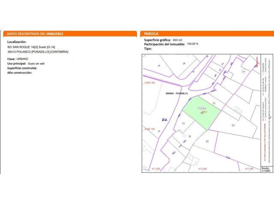Select the 'DATOS DESCRIPTIVOS DEL INMUEBLE' header
This screenshot has width=274, height=205.
point(70,34)
